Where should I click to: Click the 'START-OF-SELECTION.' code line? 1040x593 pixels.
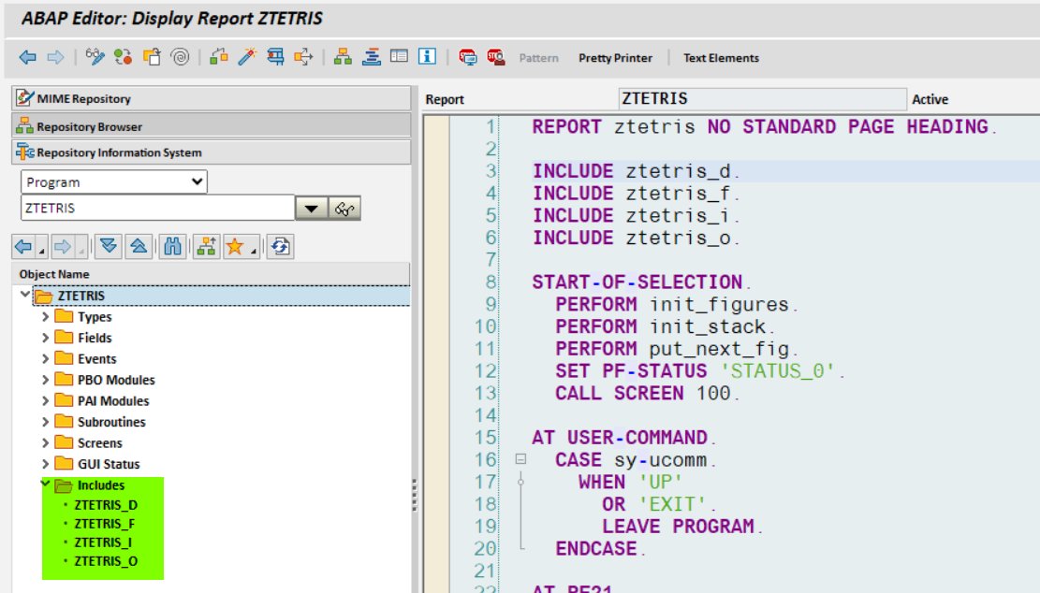[x=641, y=282]
